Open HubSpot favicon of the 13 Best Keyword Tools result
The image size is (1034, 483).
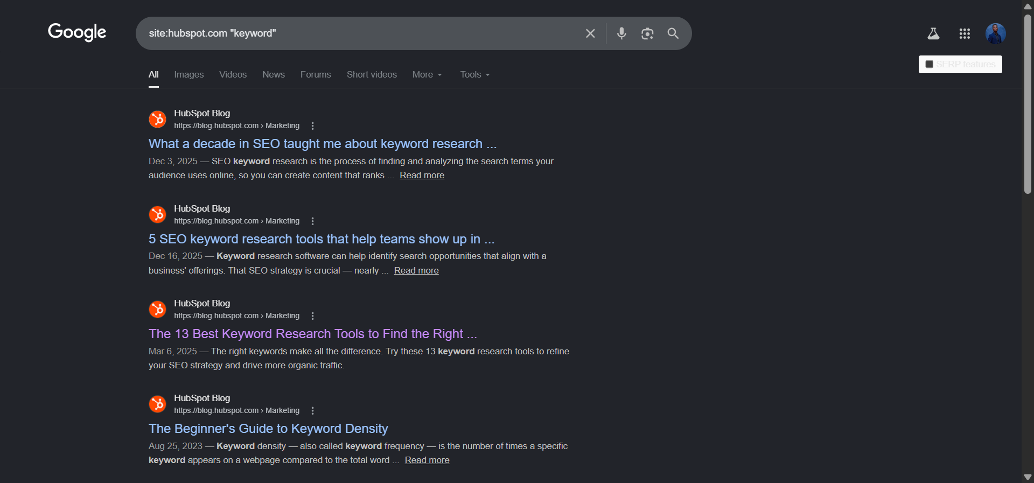tap(157, 309)
